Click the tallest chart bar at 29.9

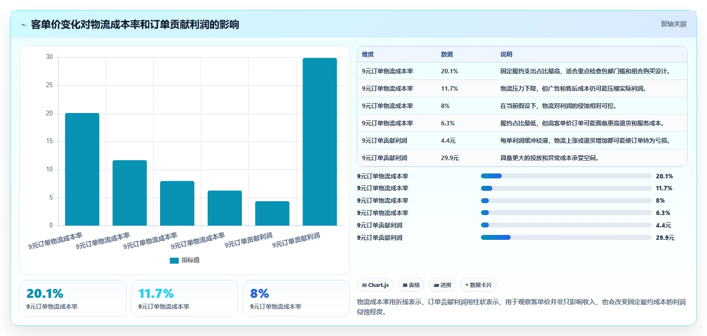pos(320,142)
